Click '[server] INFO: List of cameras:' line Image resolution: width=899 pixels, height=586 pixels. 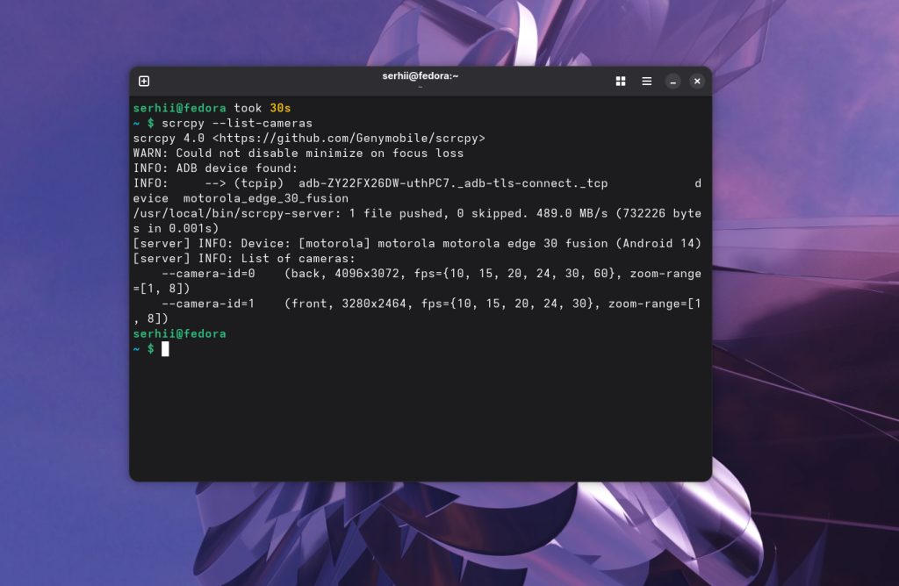(x=244, y=259)
